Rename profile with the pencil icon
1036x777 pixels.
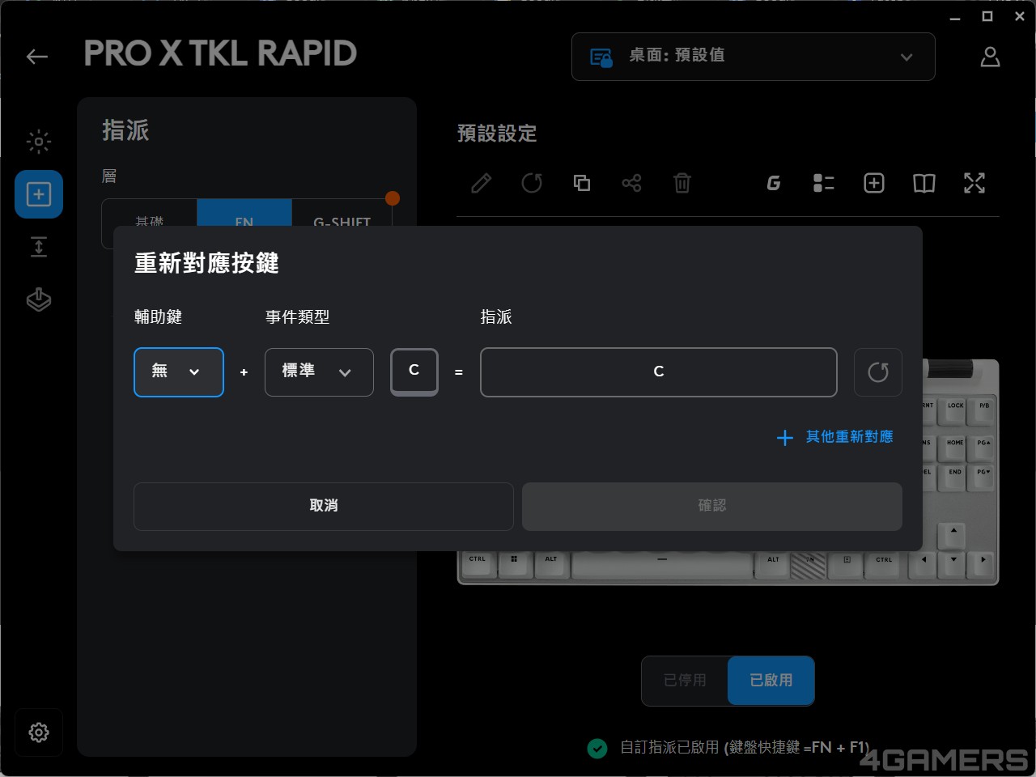pos(482,183)
